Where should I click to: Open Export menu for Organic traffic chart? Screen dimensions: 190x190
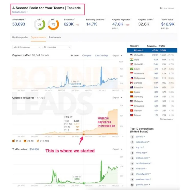117,56
